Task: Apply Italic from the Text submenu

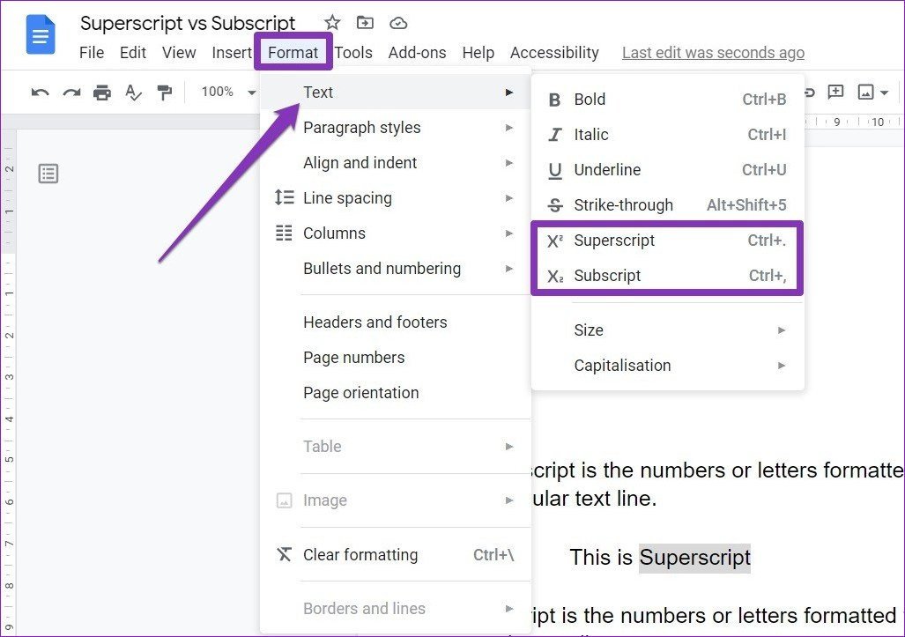Action: (667, 135)
